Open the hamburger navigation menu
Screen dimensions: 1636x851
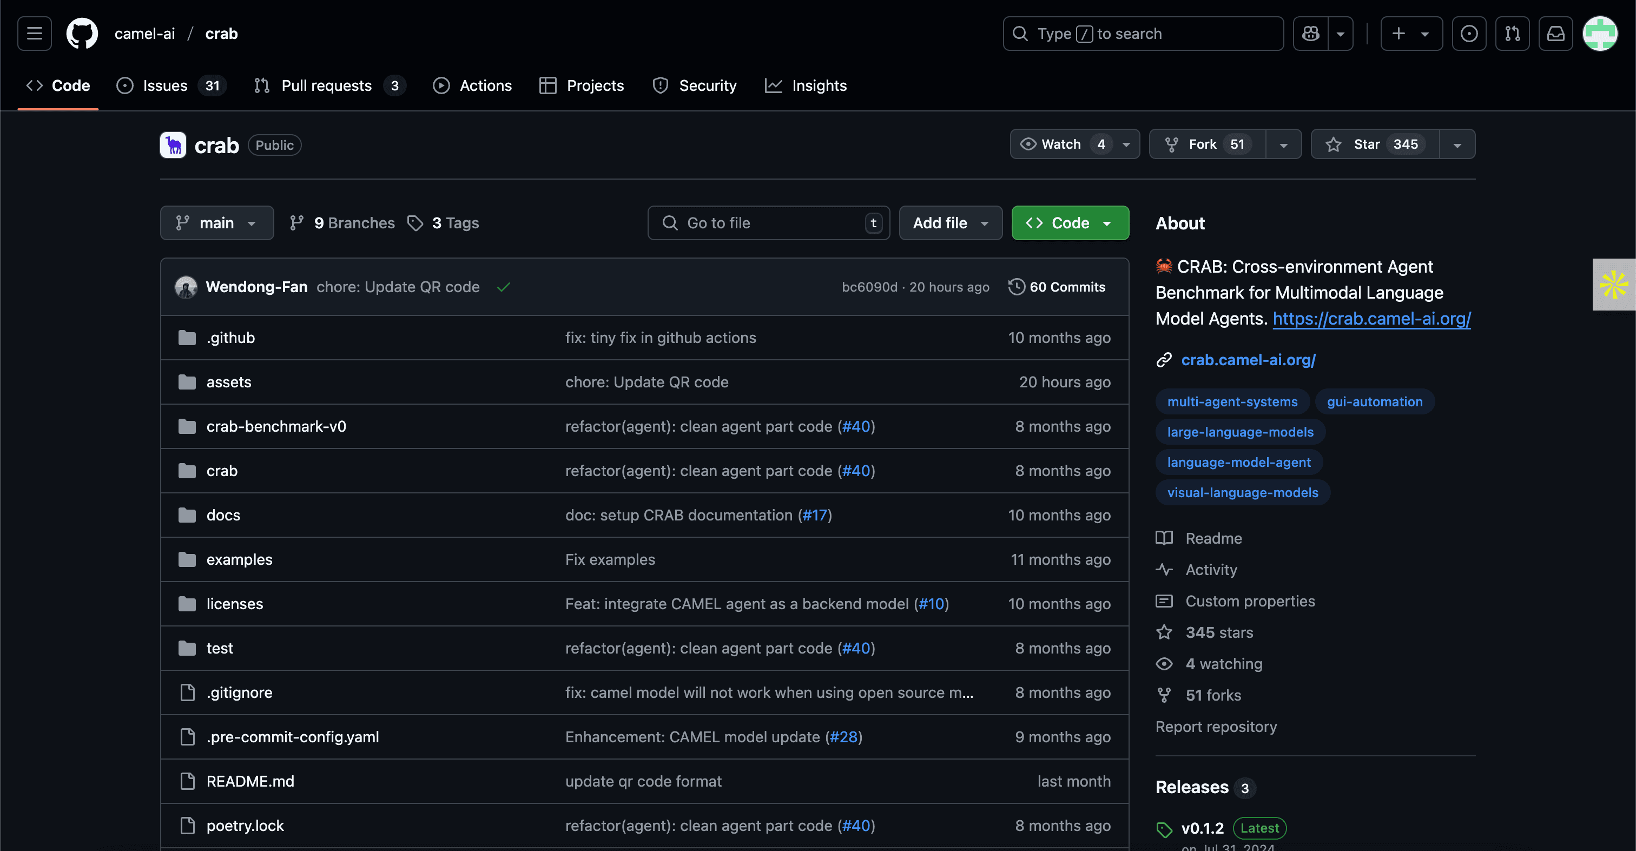point(34,34)
